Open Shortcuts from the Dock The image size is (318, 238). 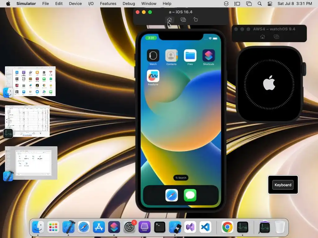114,227
